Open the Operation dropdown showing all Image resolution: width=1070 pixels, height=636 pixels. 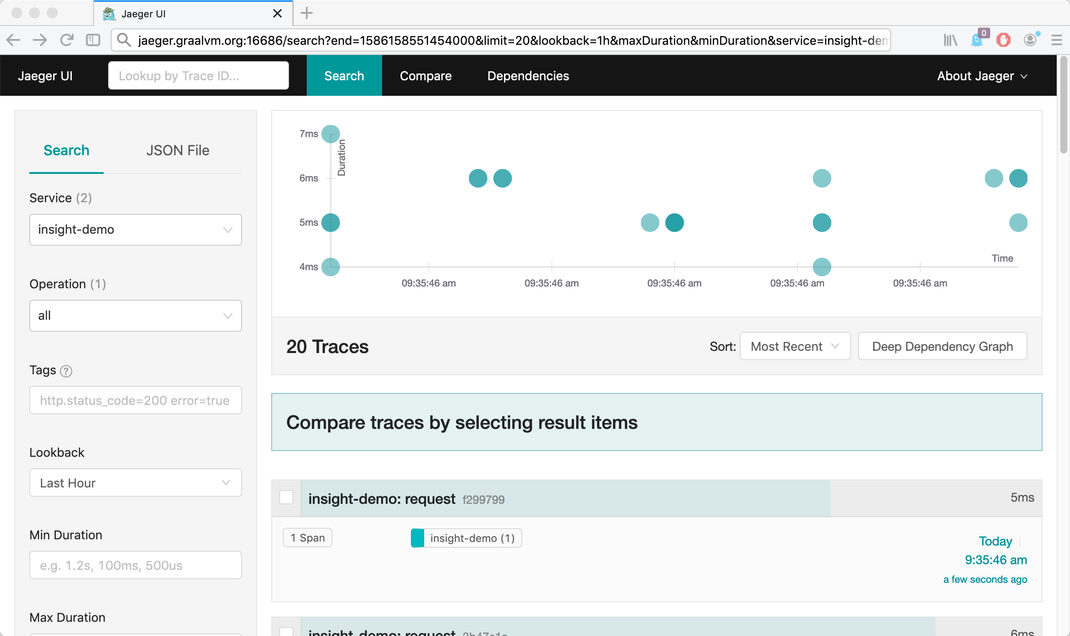point(136,316)
